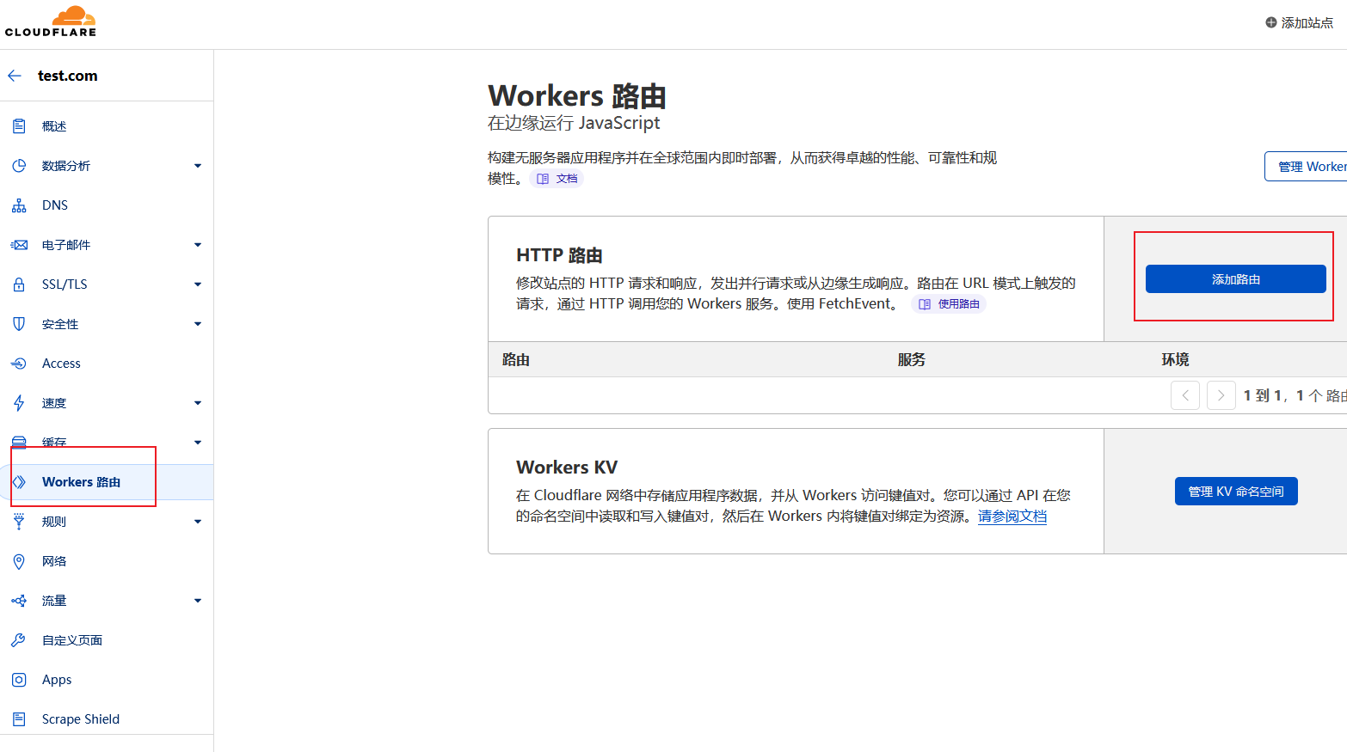
Task: Expand the 缓存 submenu arrow
Action: coord(198,443)
